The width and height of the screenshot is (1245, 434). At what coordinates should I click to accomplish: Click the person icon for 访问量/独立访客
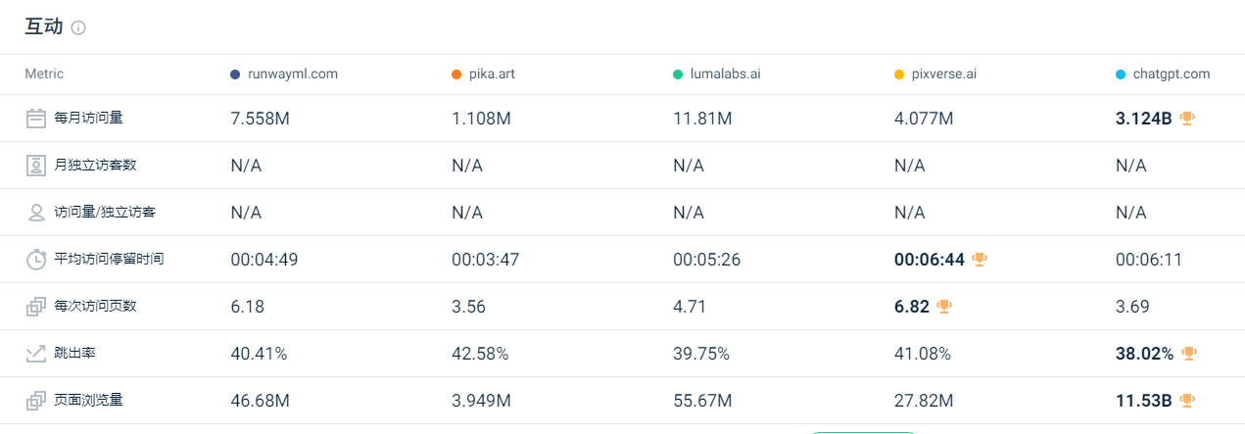tap(36, 213)
